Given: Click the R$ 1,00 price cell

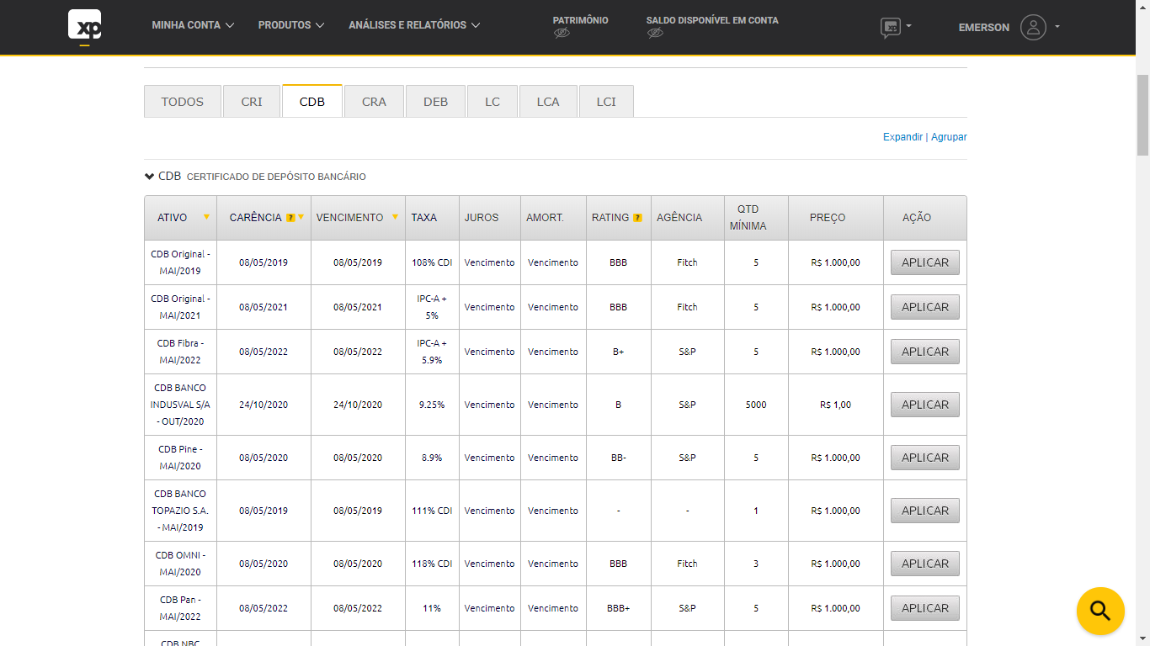Looking at the screenshot, I should (x=835, y=405).
